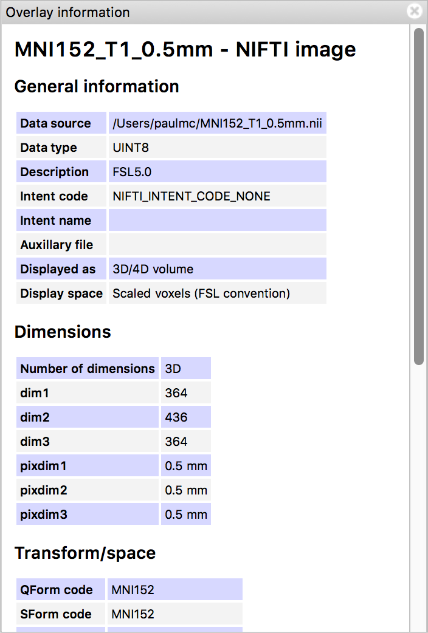Screen dimensions: 428x633
Task: Select the FSL5.0 Description cell
Action: 126,171
